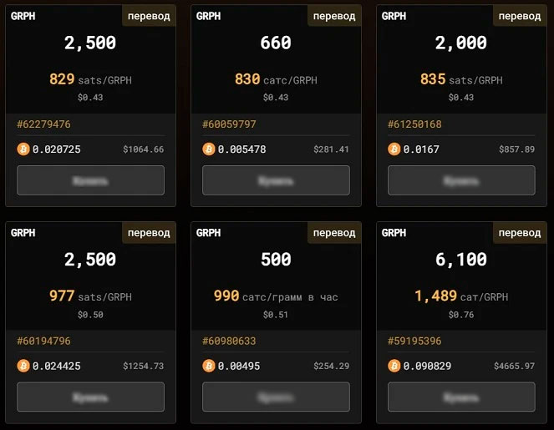
Task: Open inscription link #59195396
Action: tap(414, 341)
